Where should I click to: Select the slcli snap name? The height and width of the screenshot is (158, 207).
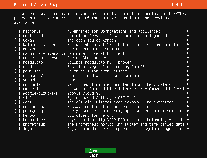[29, 98]
